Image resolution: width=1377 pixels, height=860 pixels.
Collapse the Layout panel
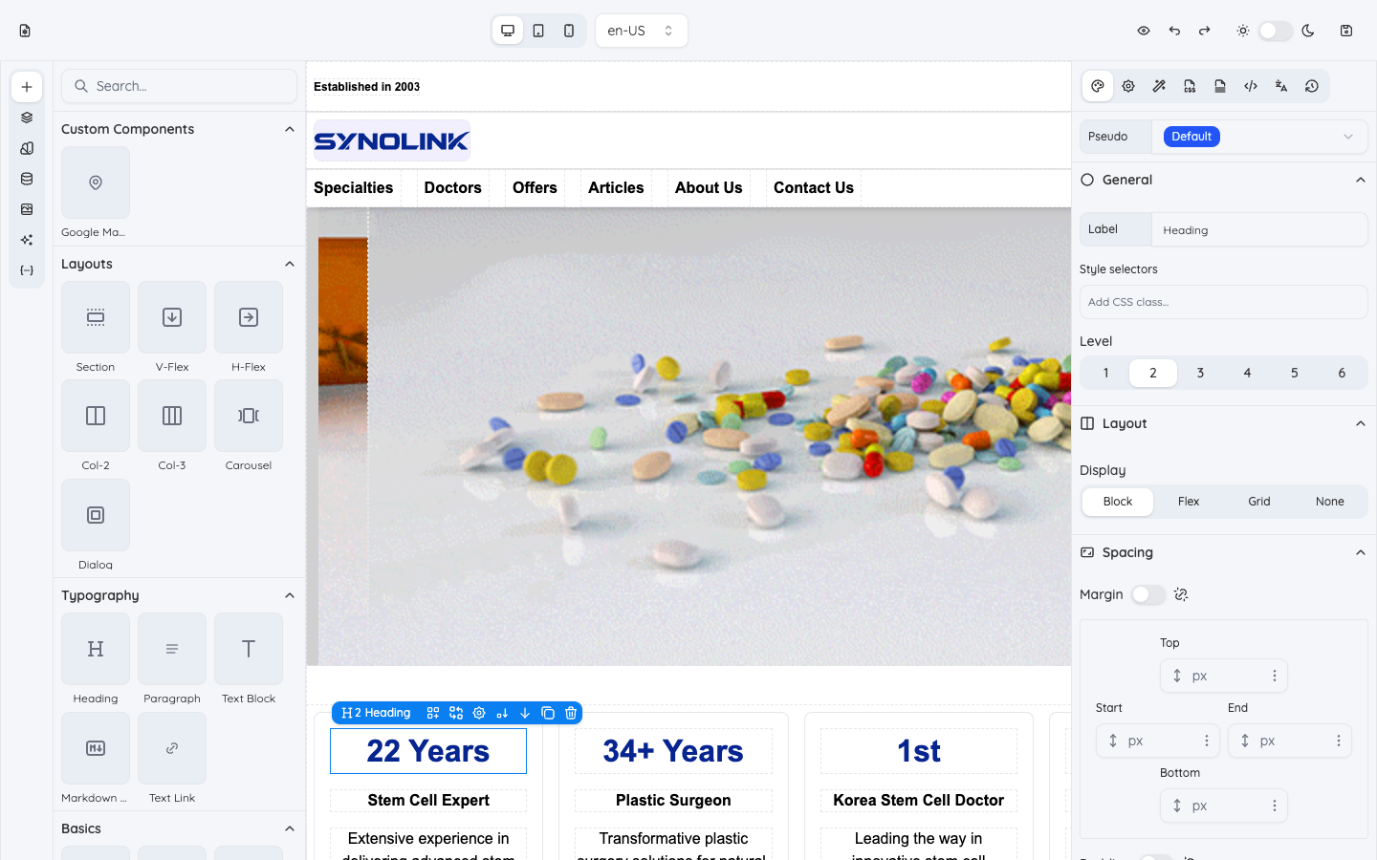click(1361, 423)
